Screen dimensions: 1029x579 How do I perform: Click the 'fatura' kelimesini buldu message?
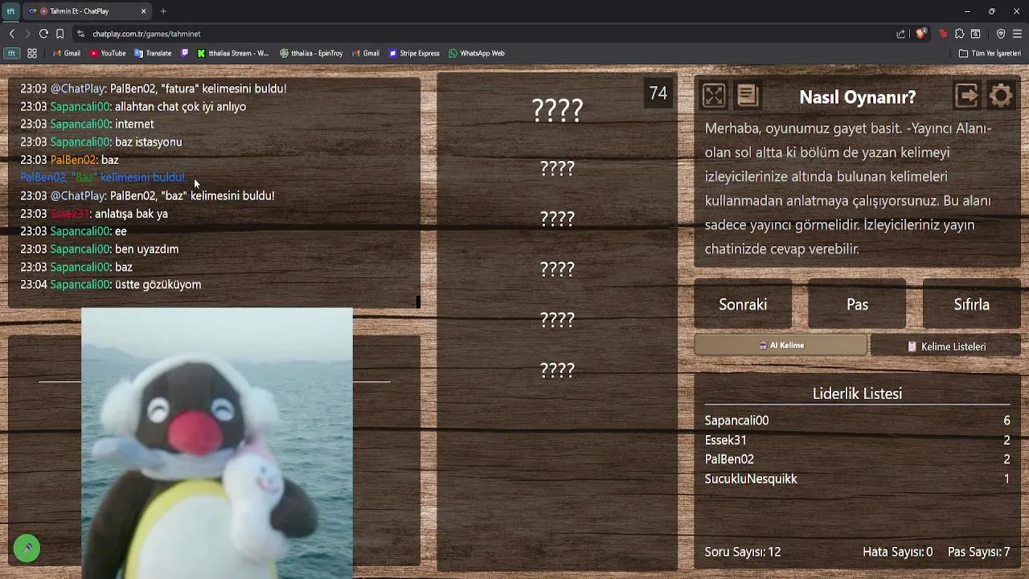pos(153,88)
